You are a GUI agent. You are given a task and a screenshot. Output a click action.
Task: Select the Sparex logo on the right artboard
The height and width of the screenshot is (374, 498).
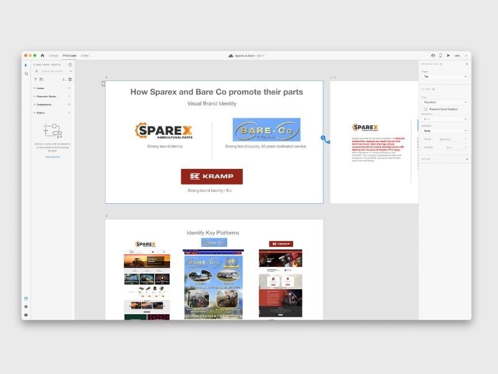tap(365, 128)
